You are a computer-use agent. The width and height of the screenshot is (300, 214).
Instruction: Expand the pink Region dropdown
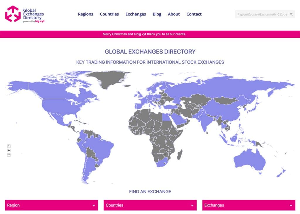[x=51, y=205]
